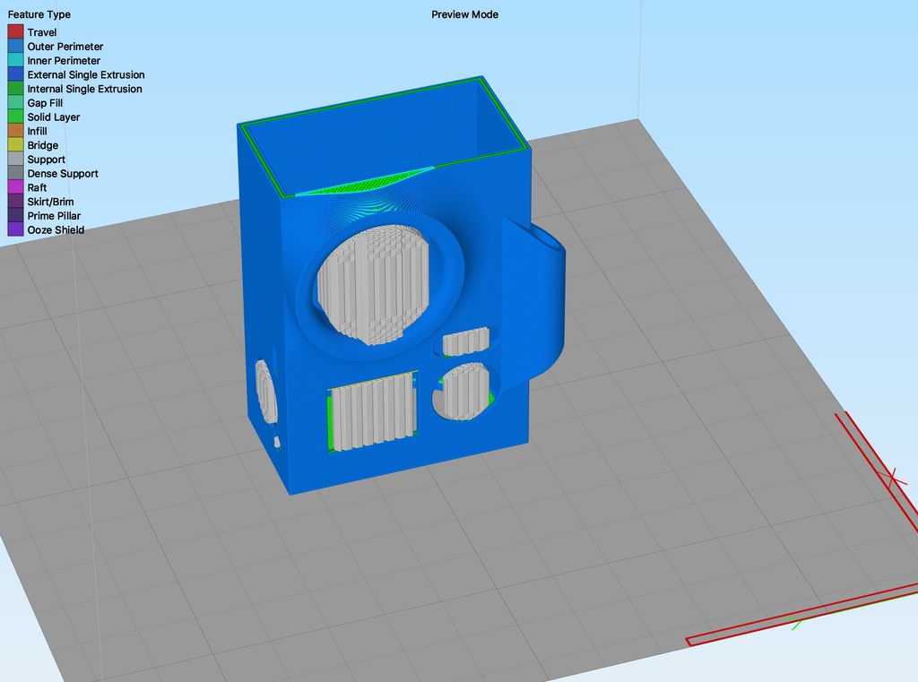Viewport: 918px width, 682px height.
Task: Click the Dense Support swatch
Action: coord(15,173)
